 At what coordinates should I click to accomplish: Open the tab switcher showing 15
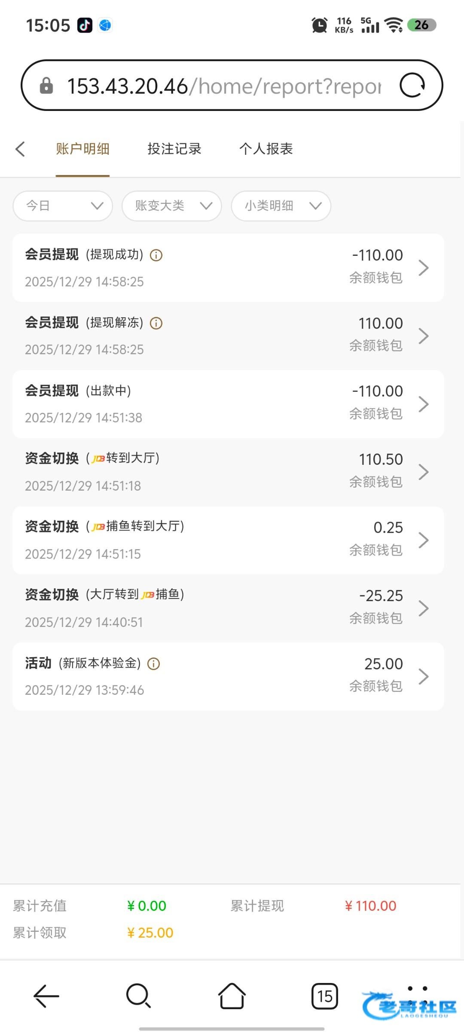(325, 996)
